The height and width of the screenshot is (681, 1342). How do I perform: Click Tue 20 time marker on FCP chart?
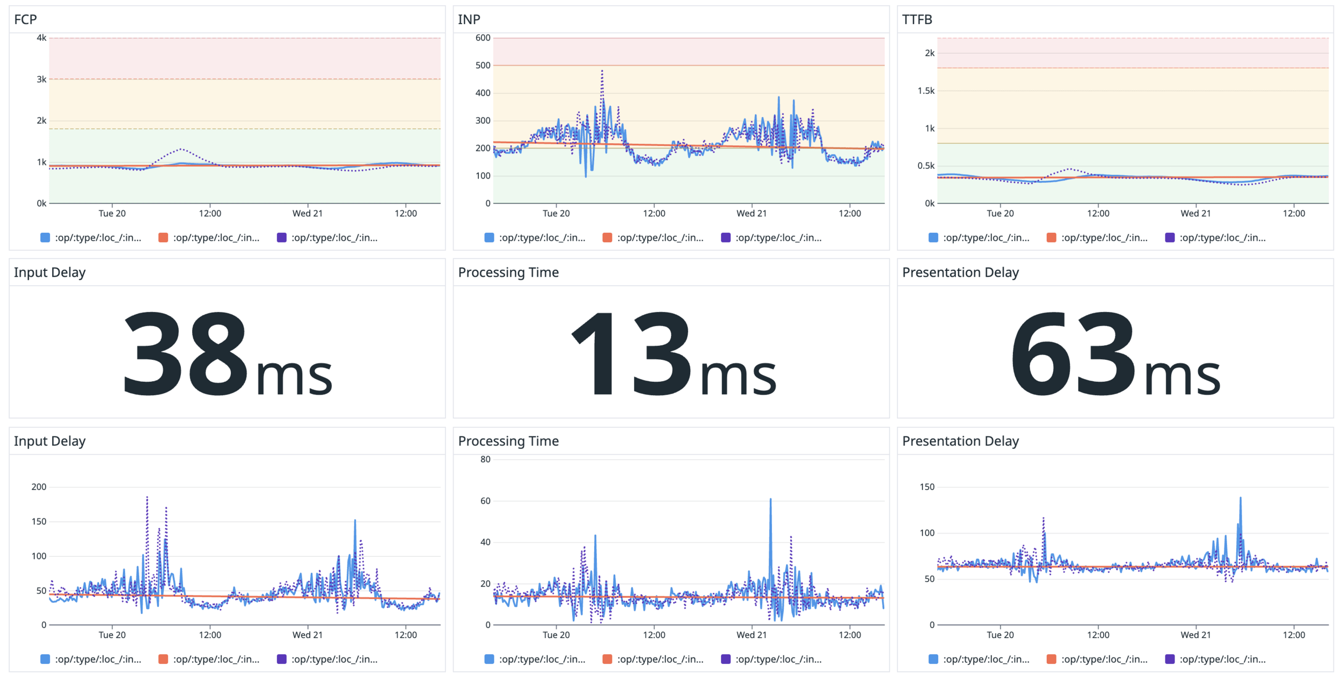112,213
